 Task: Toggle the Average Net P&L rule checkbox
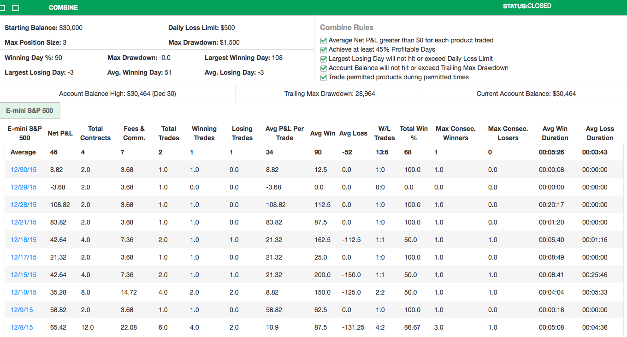coord(323,41)
